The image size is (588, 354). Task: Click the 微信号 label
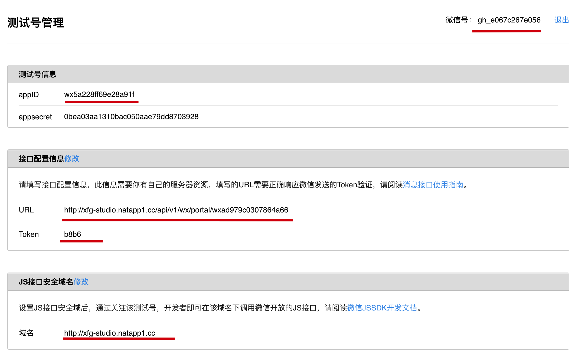(x=458, y=20)
